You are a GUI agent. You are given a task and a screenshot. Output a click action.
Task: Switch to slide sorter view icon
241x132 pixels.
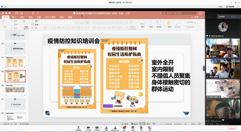click(148, 124)
